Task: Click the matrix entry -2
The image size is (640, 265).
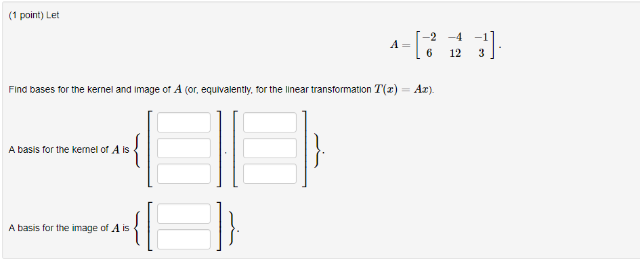Action: 429,37
